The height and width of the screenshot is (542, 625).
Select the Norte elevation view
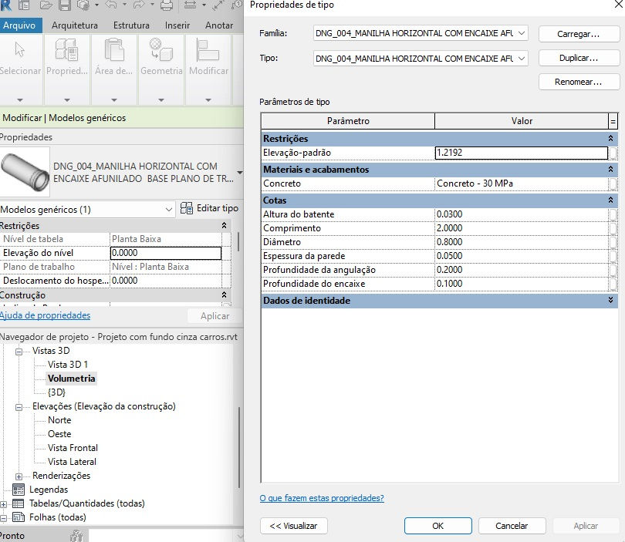point(59,420)
